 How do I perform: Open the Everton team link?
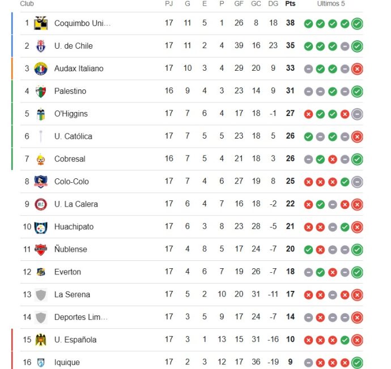(67, 272)
